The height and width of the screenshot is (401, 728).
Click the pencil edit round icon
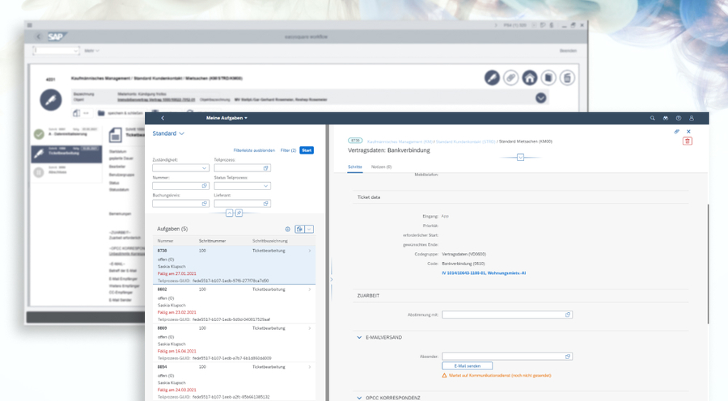492,78
